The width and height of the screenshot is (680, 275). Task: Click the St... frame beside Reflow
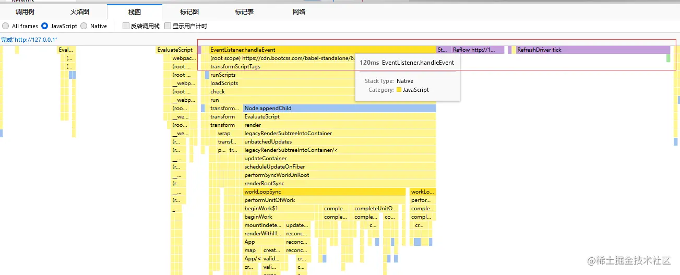(443, 50)
